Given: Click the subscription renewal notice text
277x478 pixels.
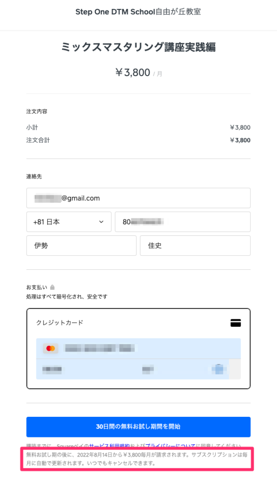Looking at the screenshot, I should tap(137, 459).
